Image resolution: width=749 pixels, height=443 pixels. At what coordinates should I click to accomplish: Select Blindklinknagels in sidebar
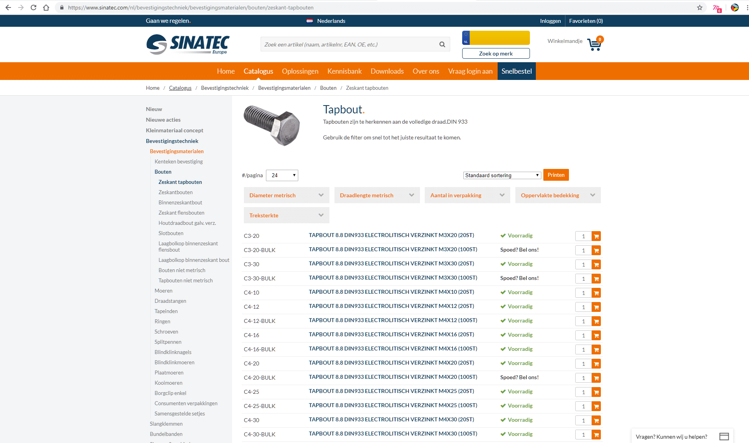tap(173, 352)
